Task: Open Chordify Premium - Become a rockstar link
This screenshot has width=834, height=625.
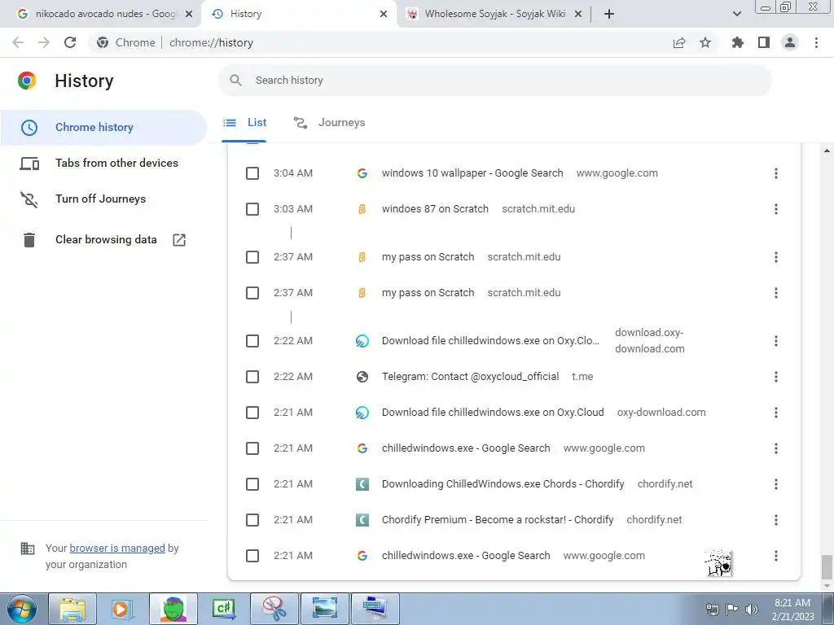Action: click(x=498, y=520)
